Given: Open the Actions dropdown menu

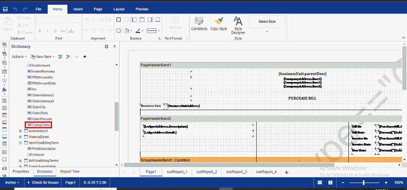Looking at the screenshot, I should (19, 57).
